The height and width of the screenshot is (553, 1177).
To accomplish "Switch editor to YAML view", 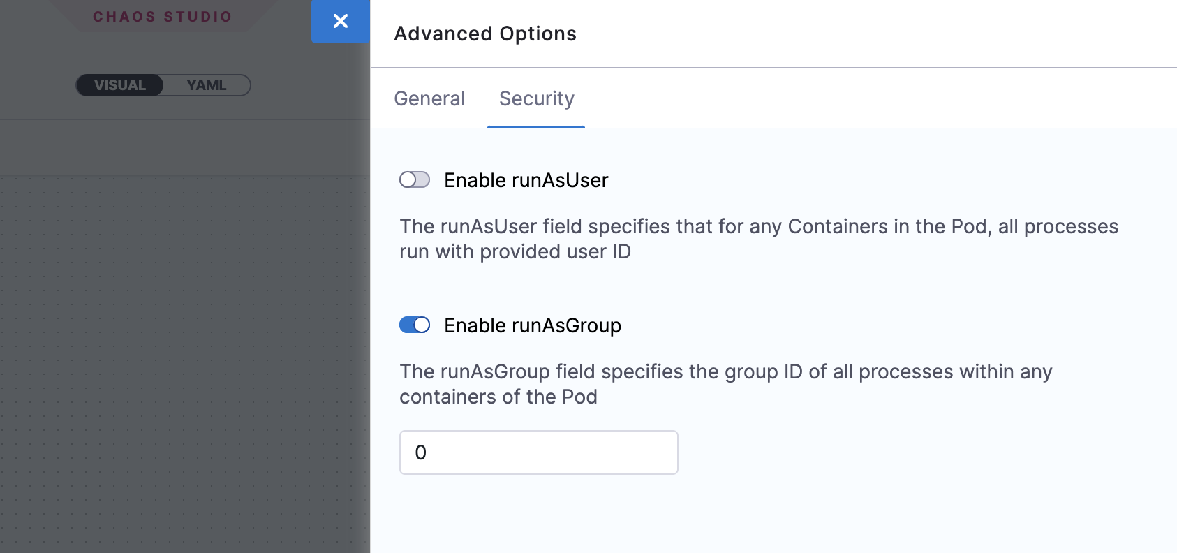I will click(207, 85).
